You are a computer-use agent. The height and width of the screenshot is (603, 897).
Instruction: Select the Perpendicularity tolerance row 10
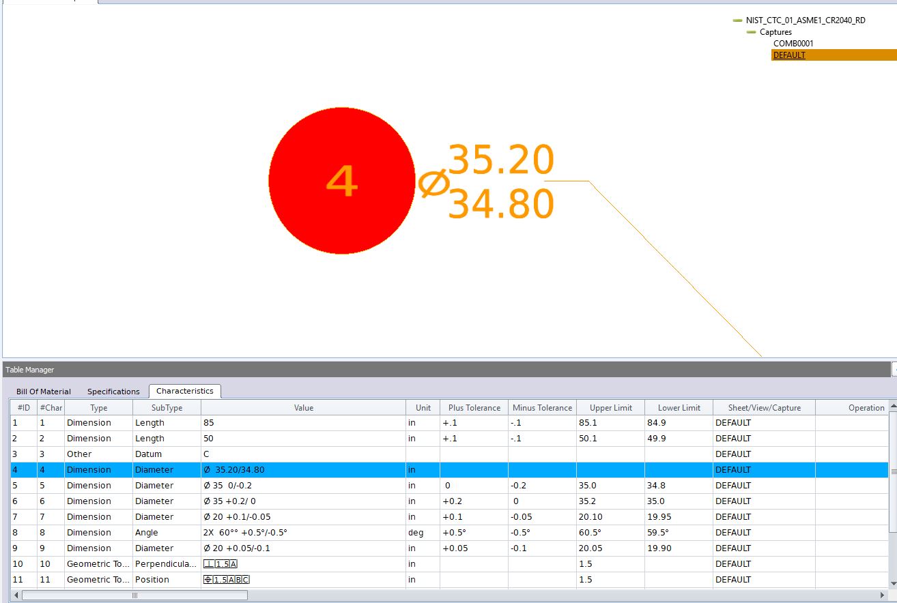point(449,564)
